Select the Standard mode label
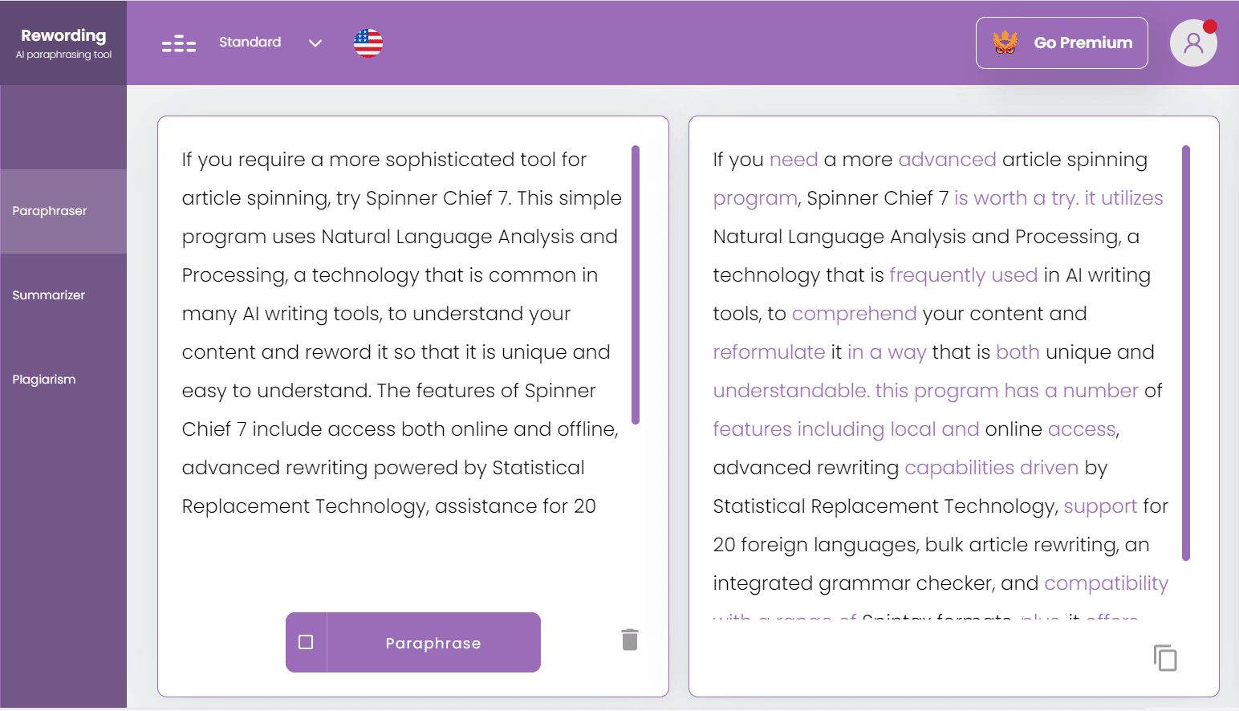The image size is (1239, 711). pyautogui.click(x=250, y=42)
